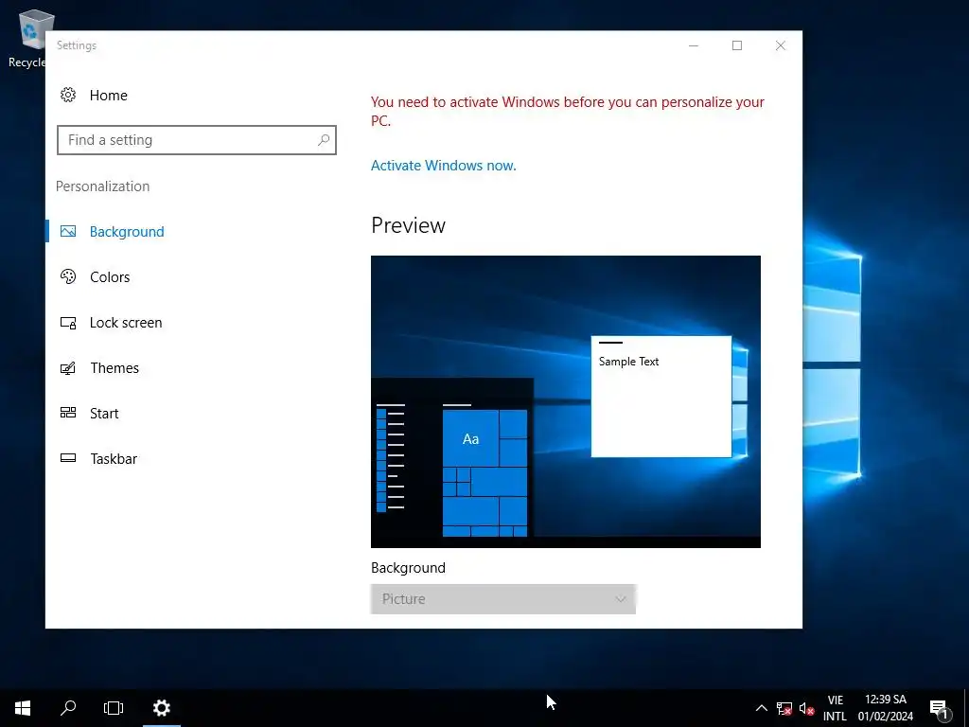Switch the VIE INTL input language indicator
Screen dimensions: 969x727
click(835, 708)
